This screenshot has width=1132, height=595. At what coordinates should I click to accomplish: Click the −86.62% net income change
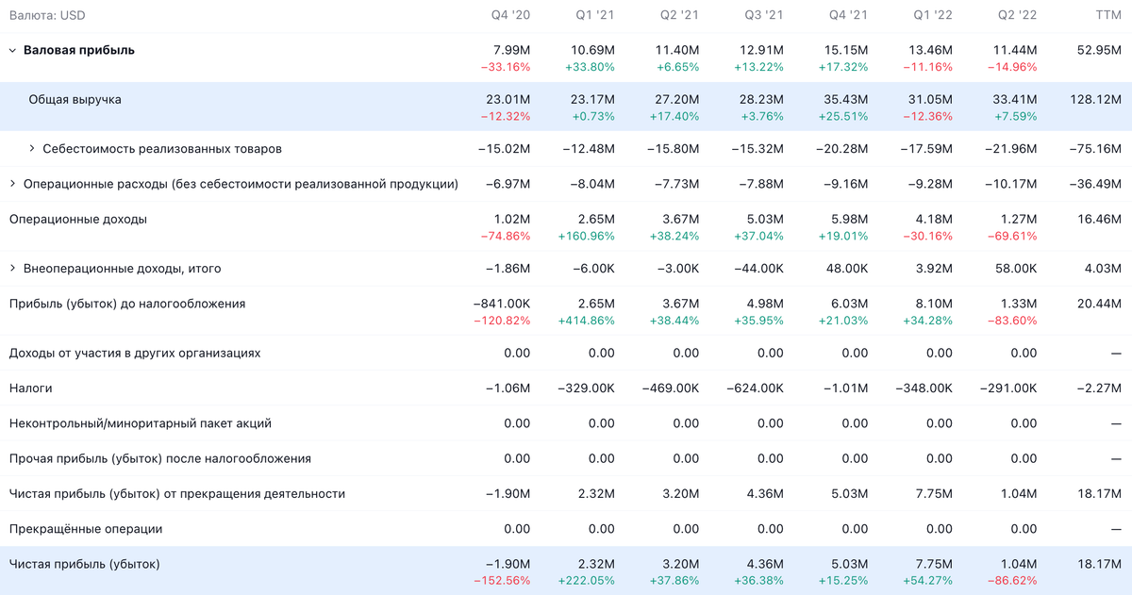click(1011, 581)
